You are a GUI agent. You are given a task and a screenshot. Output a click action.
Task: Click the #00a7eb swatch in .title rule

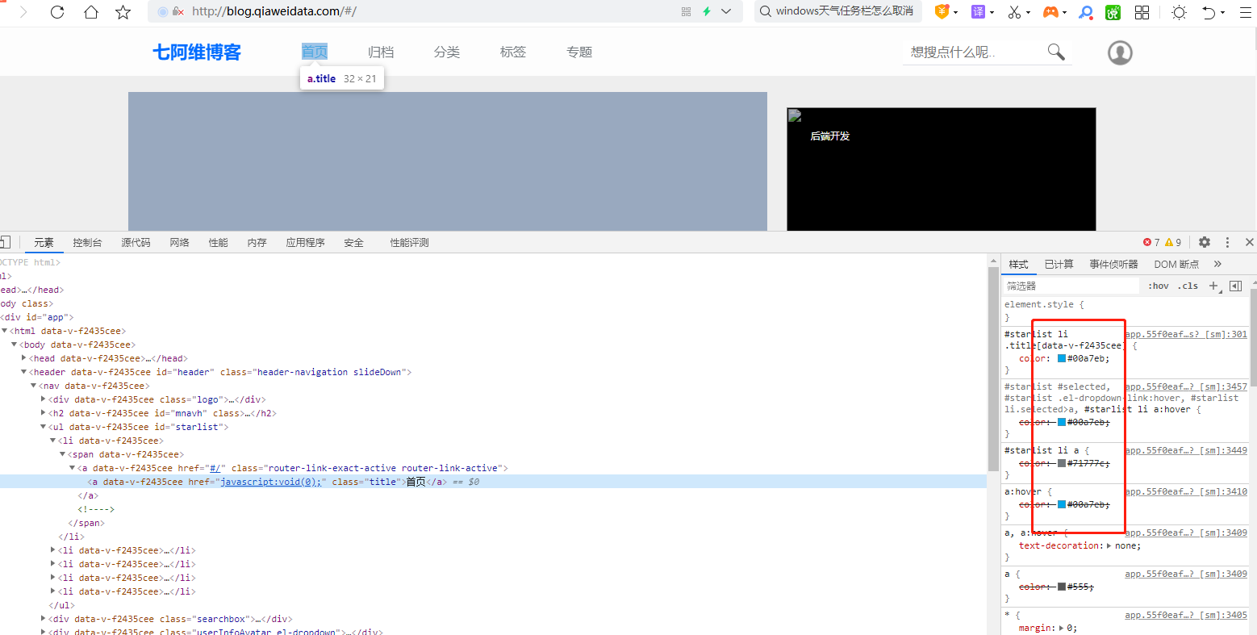point(1062,358)
